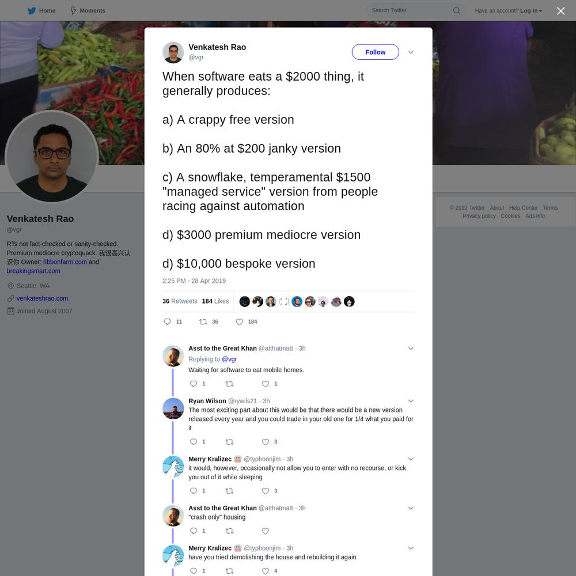576x576 pixels.
Task: Expand options chevron next to Follow button
Action: pyautogui.click(x=411, y=52)
